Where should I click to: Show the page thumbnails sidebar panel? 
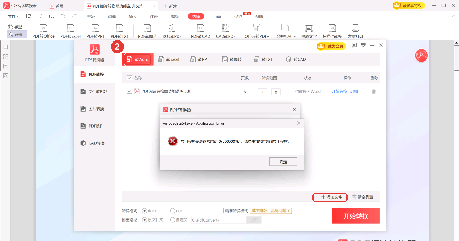pyautogui.click(x=5, y=57)
